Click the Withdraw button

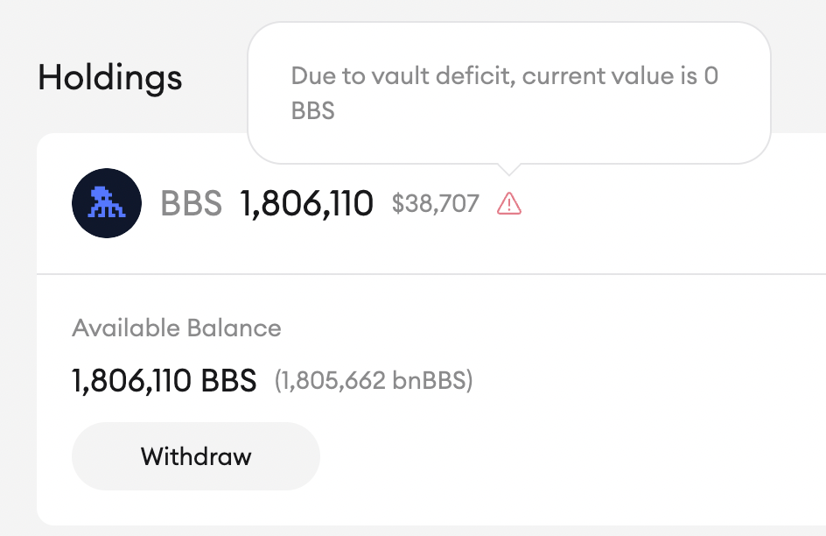tap(195, 455)
